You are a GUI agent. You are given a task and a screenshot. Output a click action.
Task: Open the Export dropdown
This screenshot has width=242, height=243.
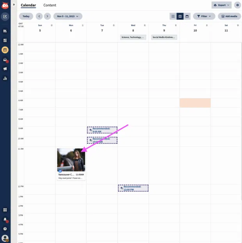click(x=221, y=5)
